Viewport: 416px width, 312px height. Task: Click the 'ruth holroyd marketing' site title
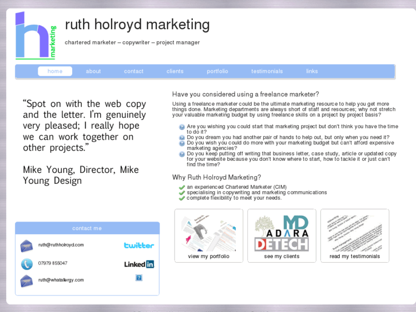coord(137,25)
